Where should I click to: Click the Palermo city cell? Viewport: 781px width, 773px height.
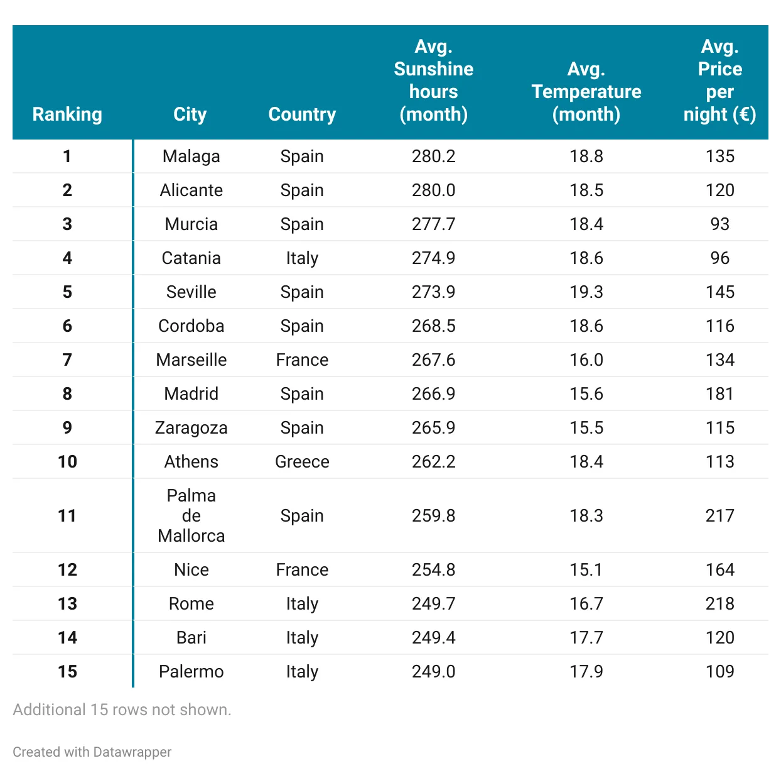pos(191,672)
